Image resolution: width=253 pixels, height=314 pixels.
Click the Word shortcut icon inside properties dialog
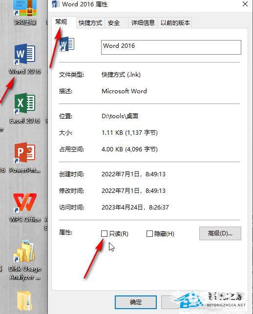coord(67,44)
